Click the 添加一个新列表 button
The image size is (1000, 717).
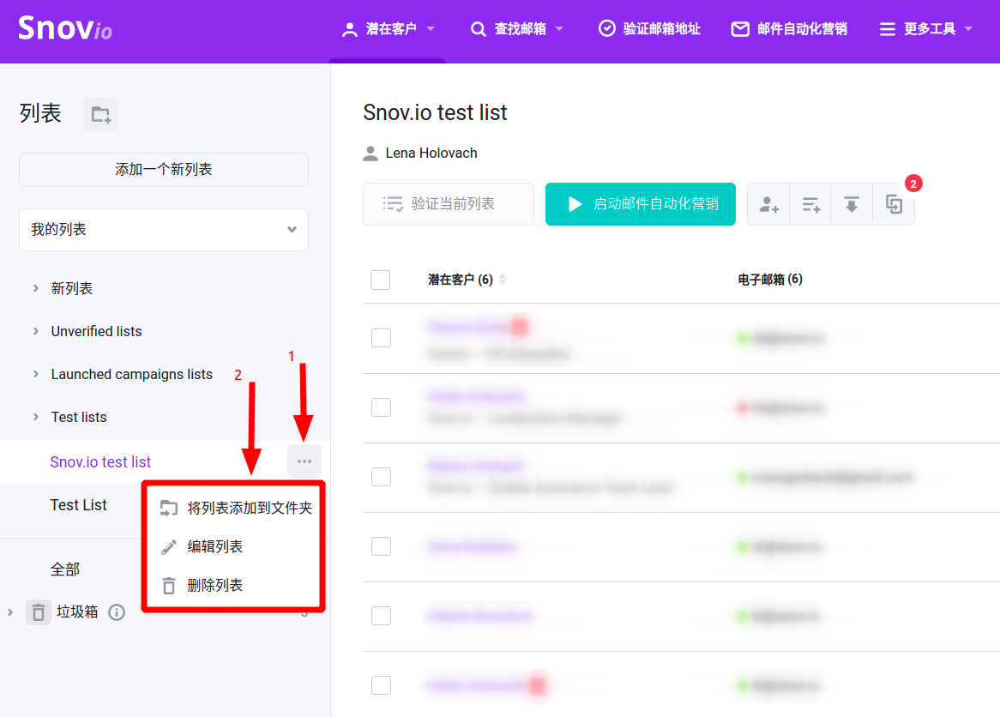coord(163,170)
